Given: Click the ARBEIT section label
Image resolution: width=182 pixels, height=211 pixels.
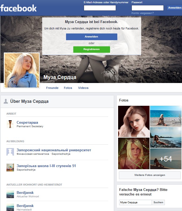Looking at the screenshot, I should [11, 114].
